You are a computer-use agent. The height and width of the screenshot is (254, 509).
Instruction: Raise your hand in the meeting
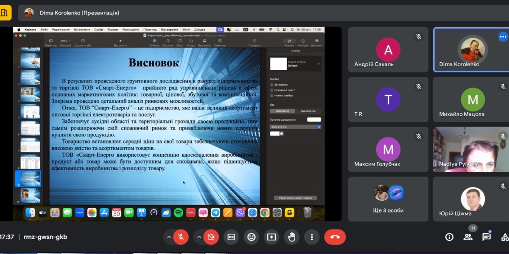tap(292, 237)
